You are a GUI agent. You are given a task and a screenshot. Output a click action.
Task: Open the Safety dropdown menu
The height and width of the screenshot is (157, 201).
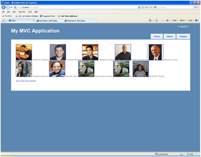click(183, 20)
